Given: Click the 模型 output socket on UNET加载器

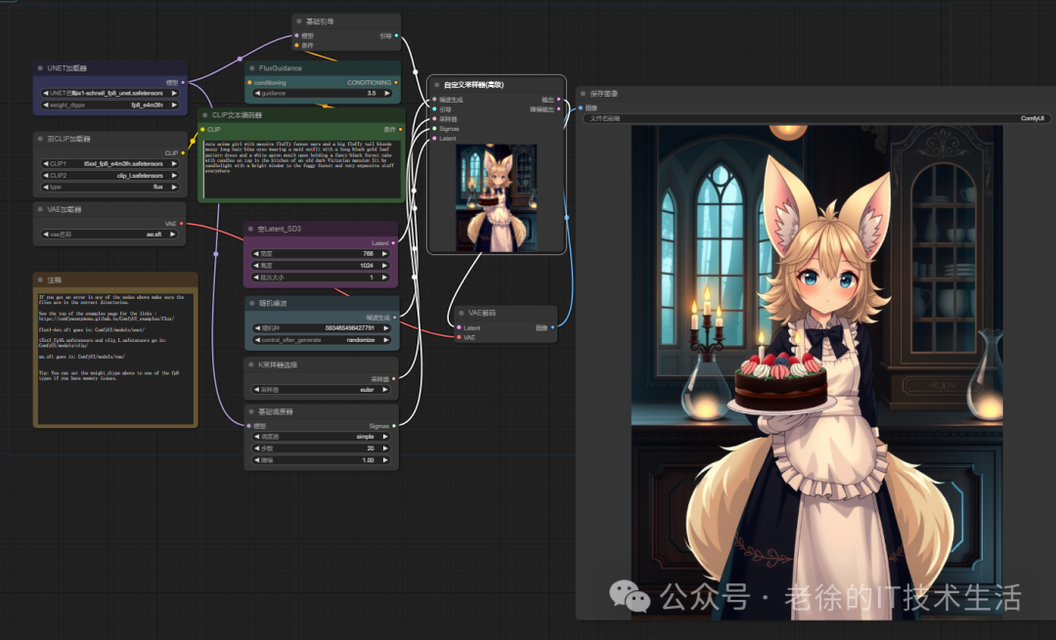Looking at the screenshot, I should [183, 83].
